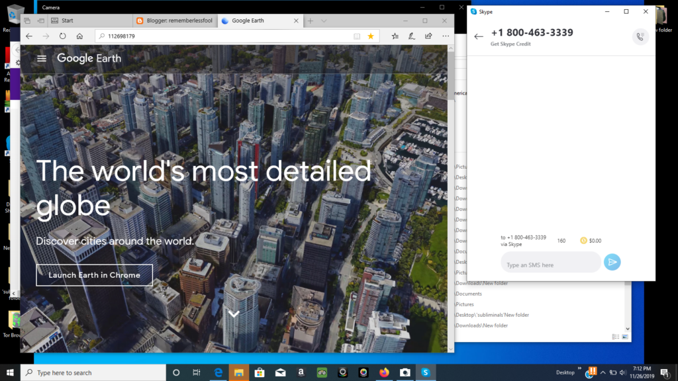This screenshot has width=678, height=381.
Task: Open Firefox from the taskbar
Action: tap(384, 372)
